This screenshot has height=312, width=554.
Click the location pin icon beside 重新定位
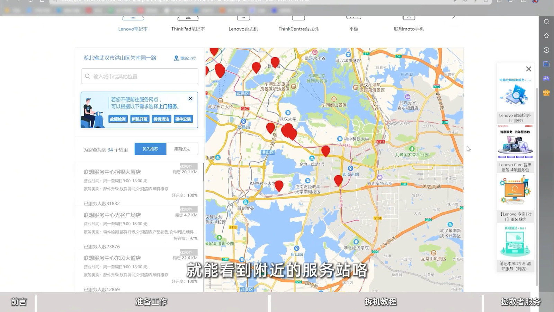click(176, 58)
